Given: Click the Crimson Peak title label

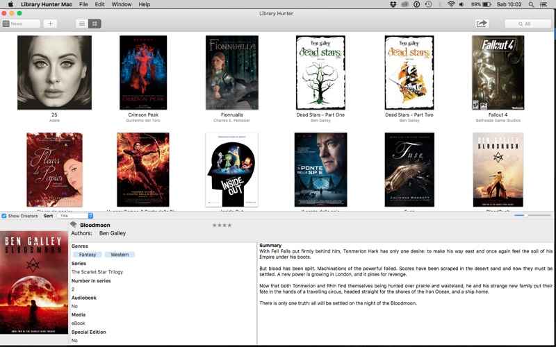Looking at the screenshot, I should pos(143,115).
